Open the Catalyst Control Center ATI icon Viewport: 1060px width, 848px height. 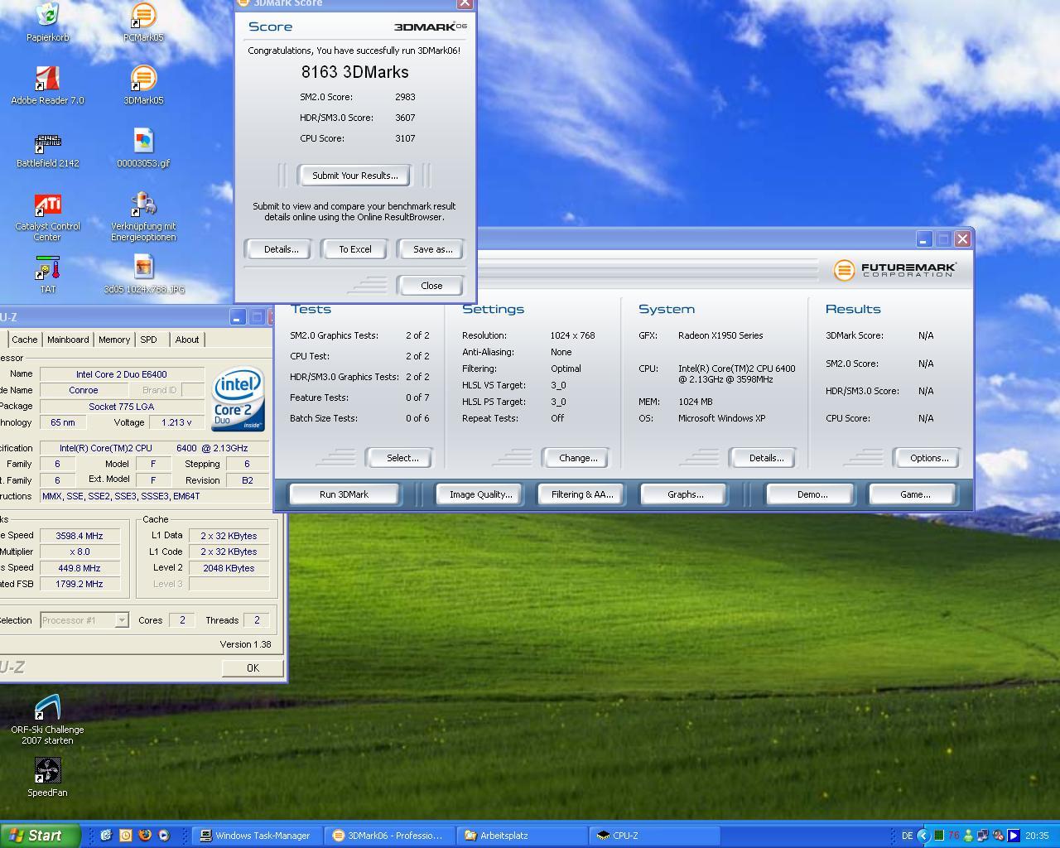[x=47, y=216]
